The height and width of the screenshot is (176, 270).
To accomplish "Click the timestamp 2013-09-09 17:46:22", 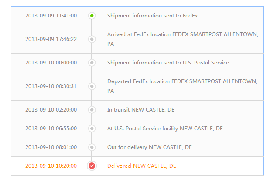I will (x=51, y=39).
